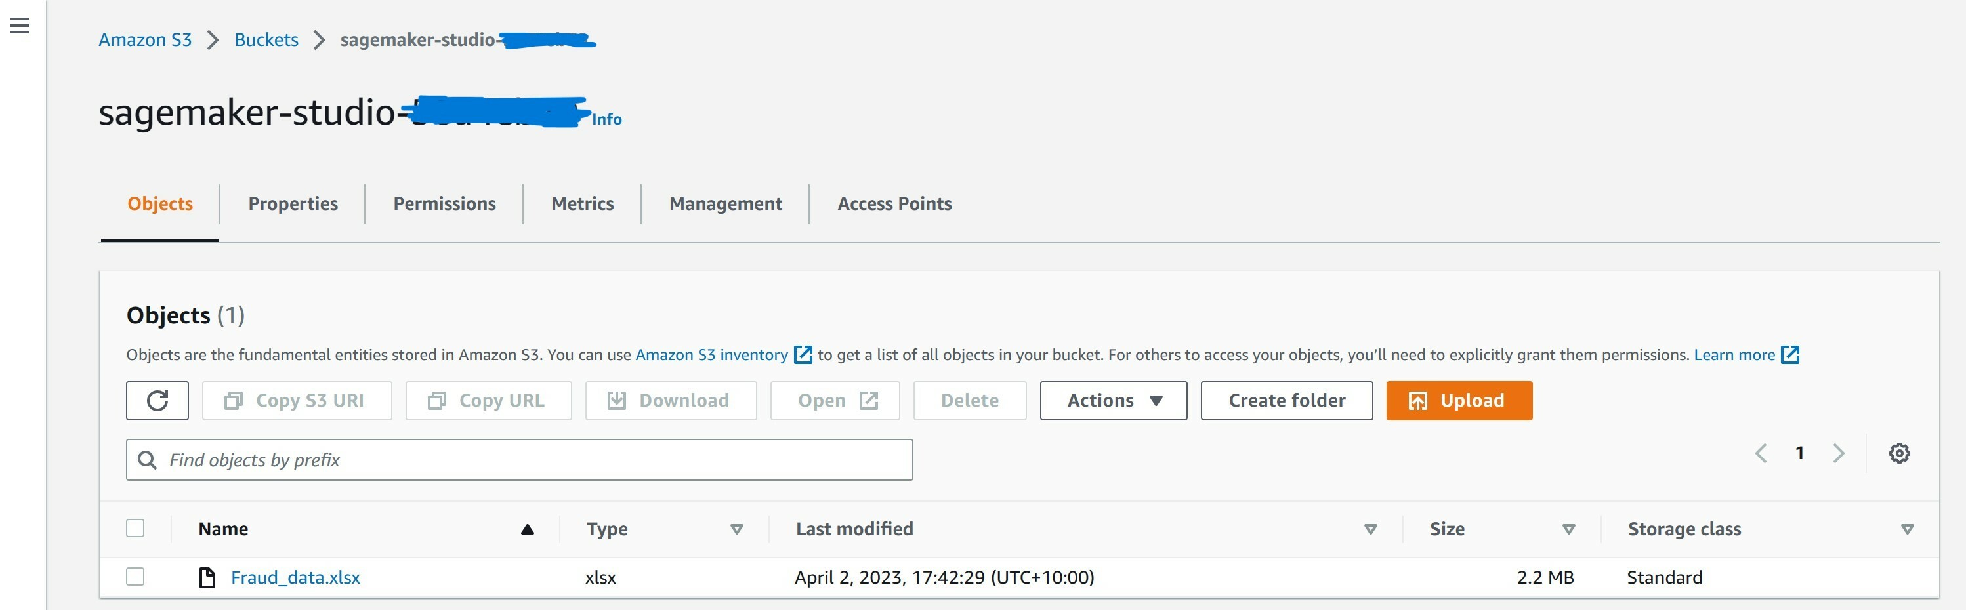
Task: Open the Permissions tab
Action: pyautogui.click(x=444, y=203)
